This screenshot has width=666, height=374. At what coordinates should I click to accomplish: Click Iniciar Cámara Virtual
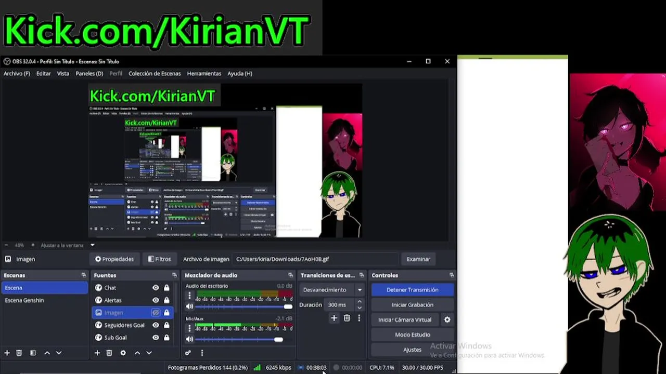point(405,320)
